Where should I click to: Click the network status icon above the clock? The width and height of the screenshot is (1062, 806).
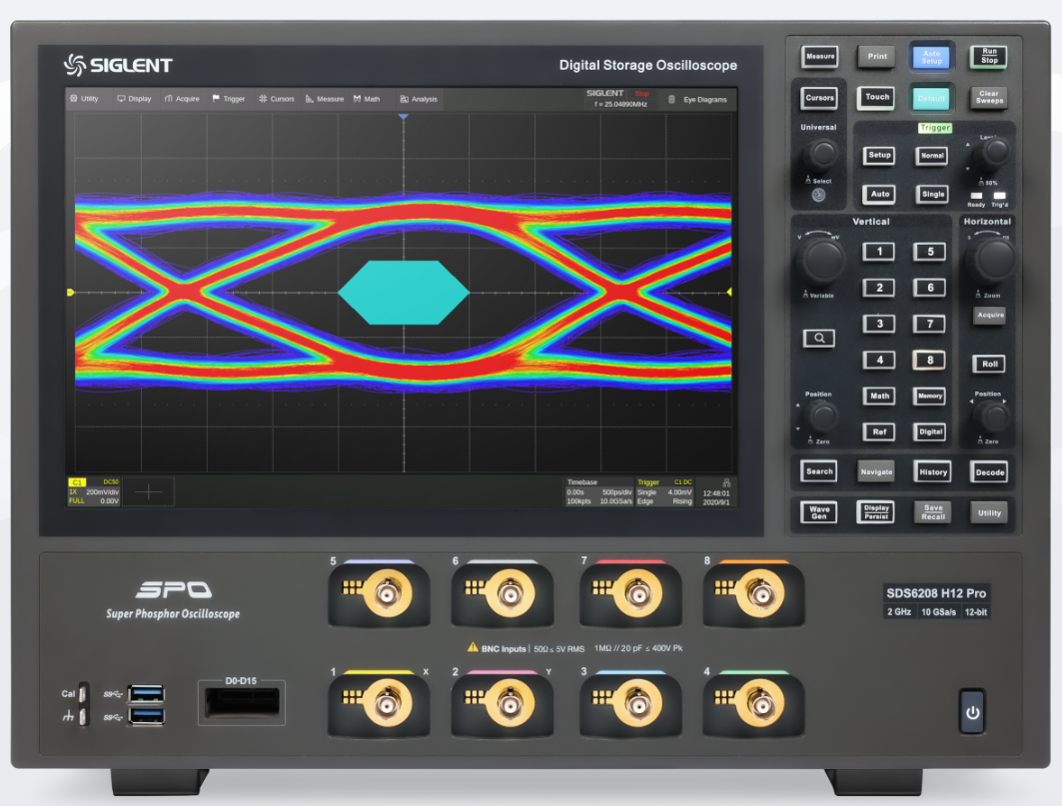(724, 481)
